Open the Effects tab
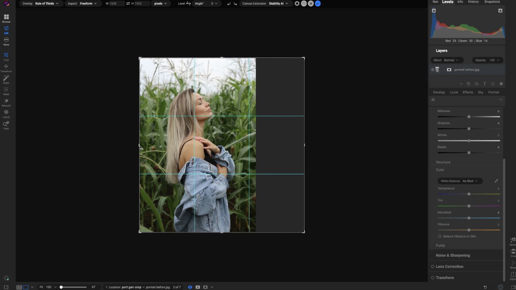516x290 pixels. (468, 92)
